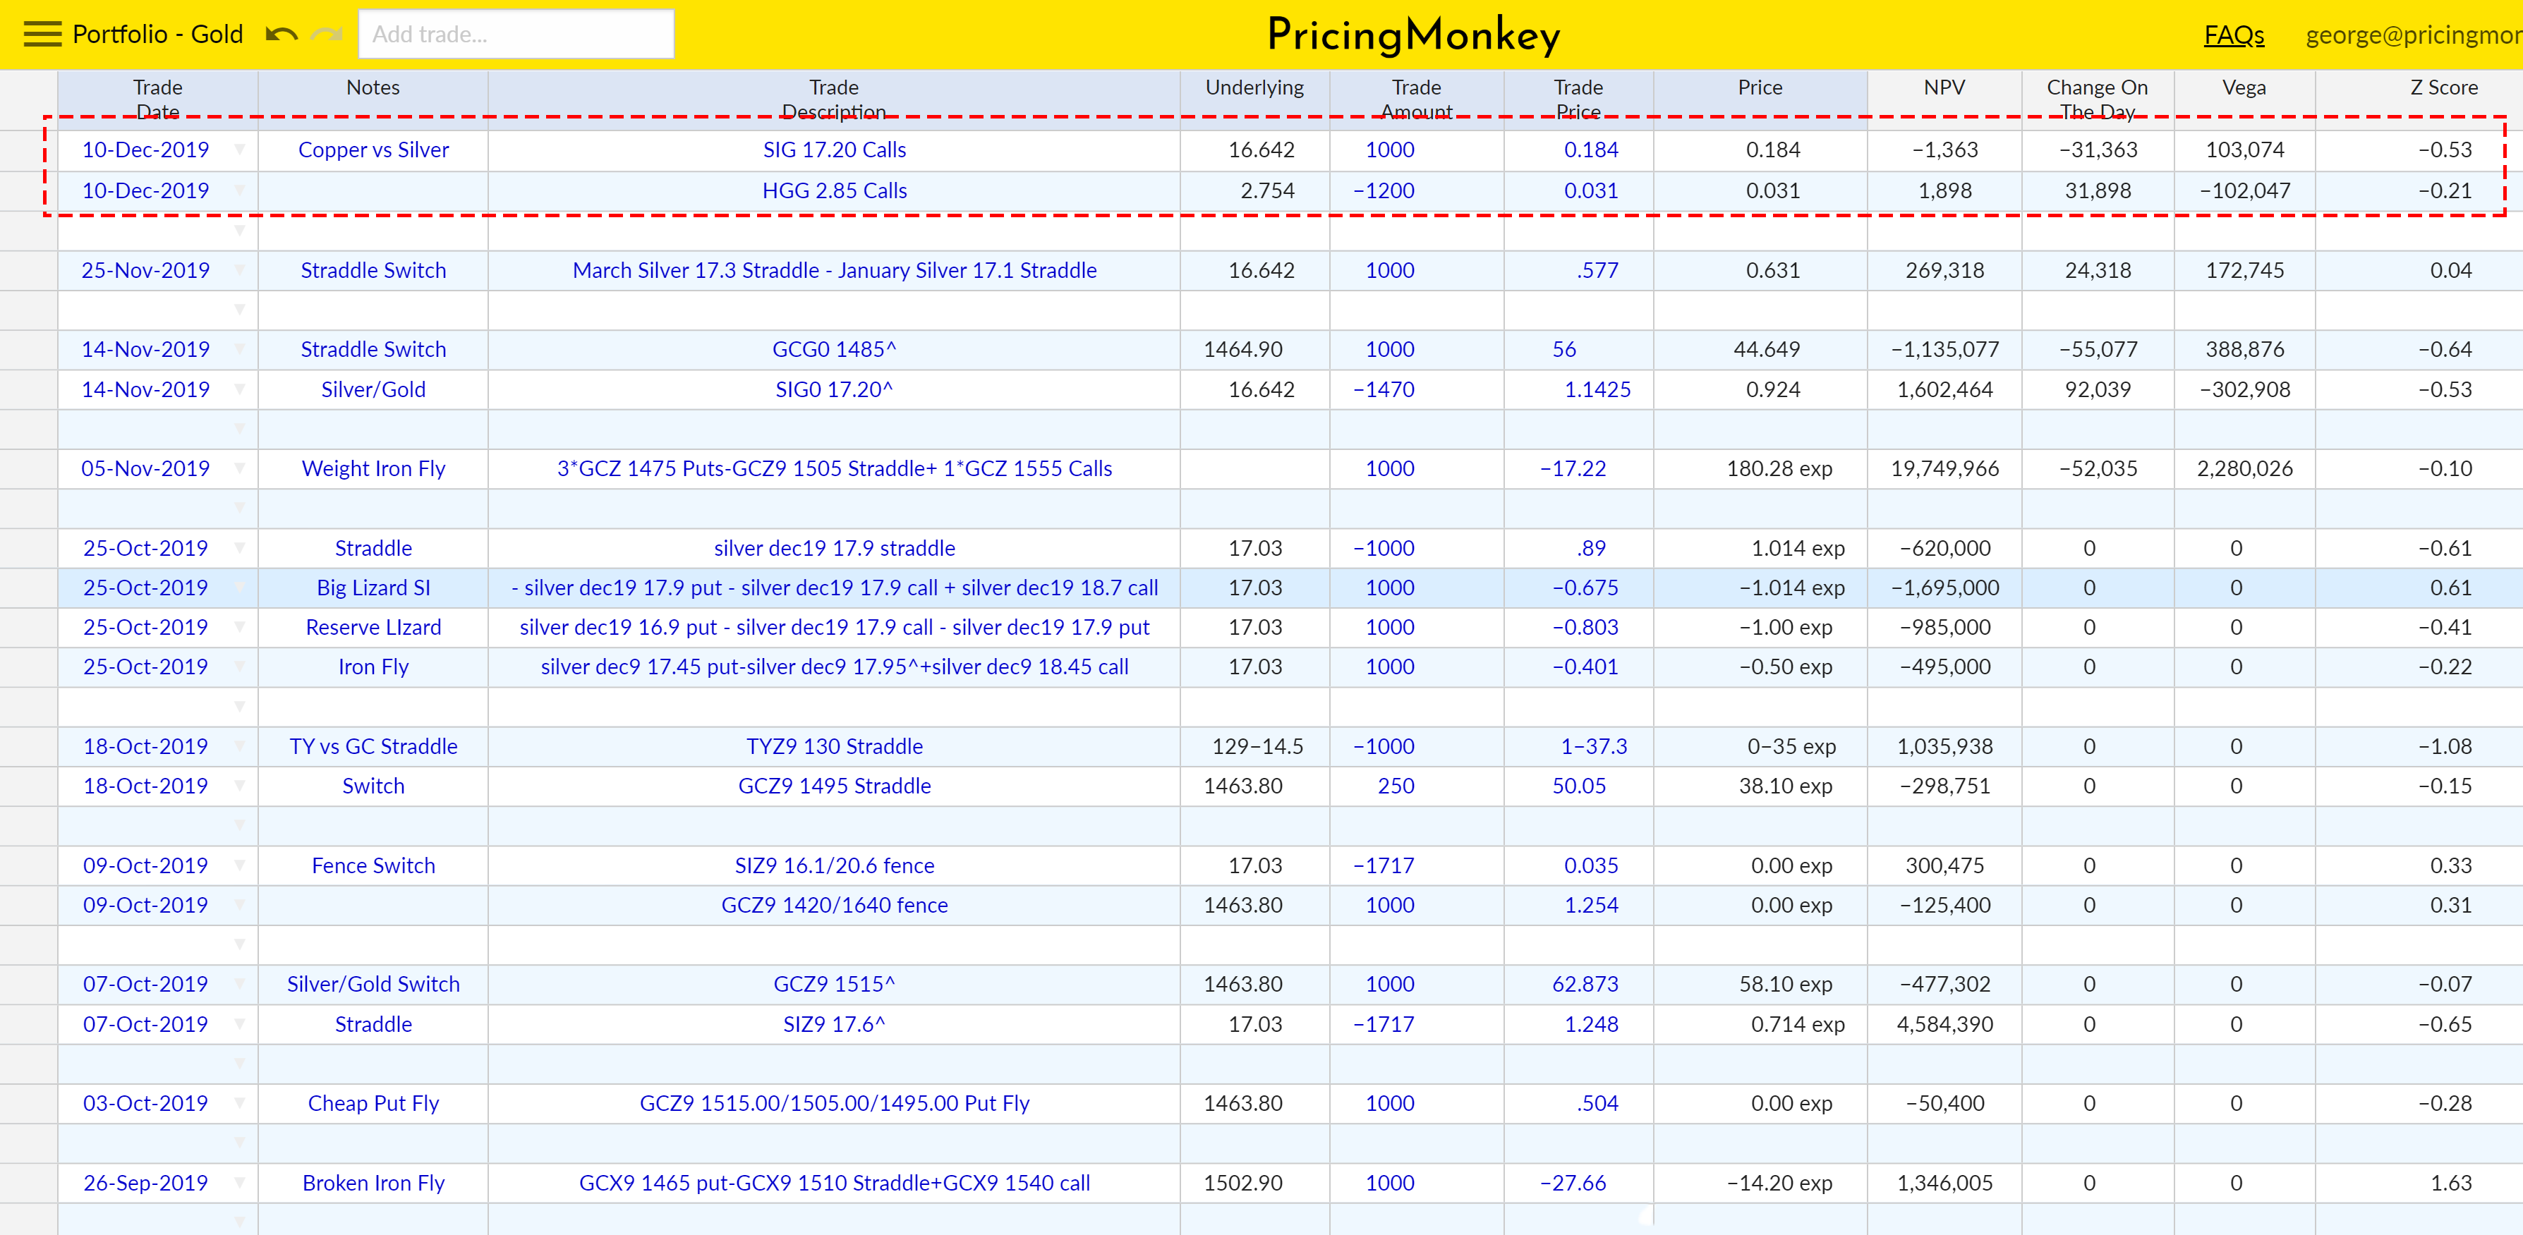Viewport: 2523px width, 1235px height.
Task: Click the 1502.90 underlying value
Action: point(1243,1183)
